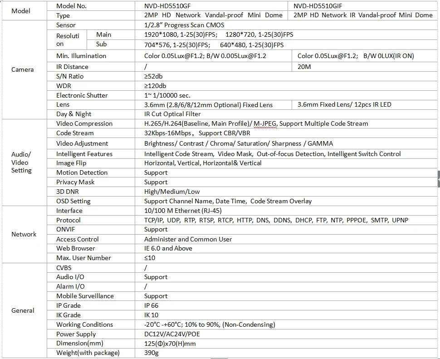Click the OSD Setting label
The width and height of the screenshot is (440, 359).
point(73,201)
